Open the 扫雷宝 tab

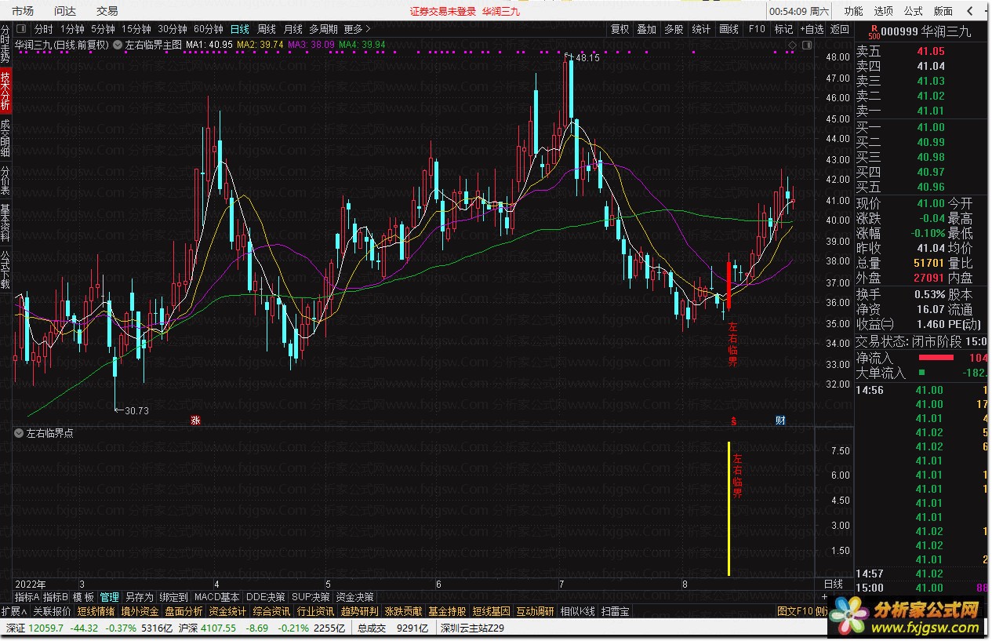[615, 611]
